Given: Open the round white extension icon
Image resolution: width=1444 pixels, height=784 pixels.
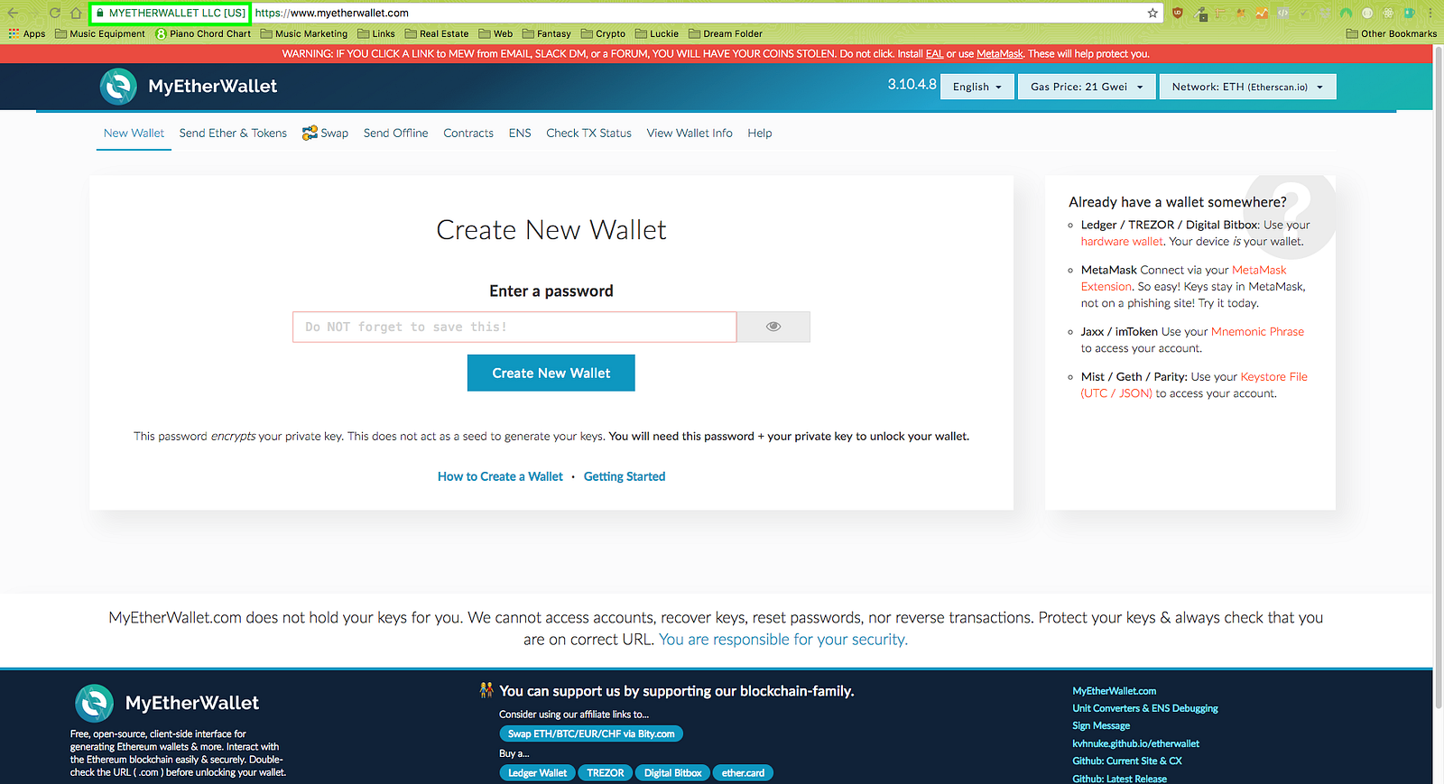Looking at the screenshot, I should [1367, 14].
